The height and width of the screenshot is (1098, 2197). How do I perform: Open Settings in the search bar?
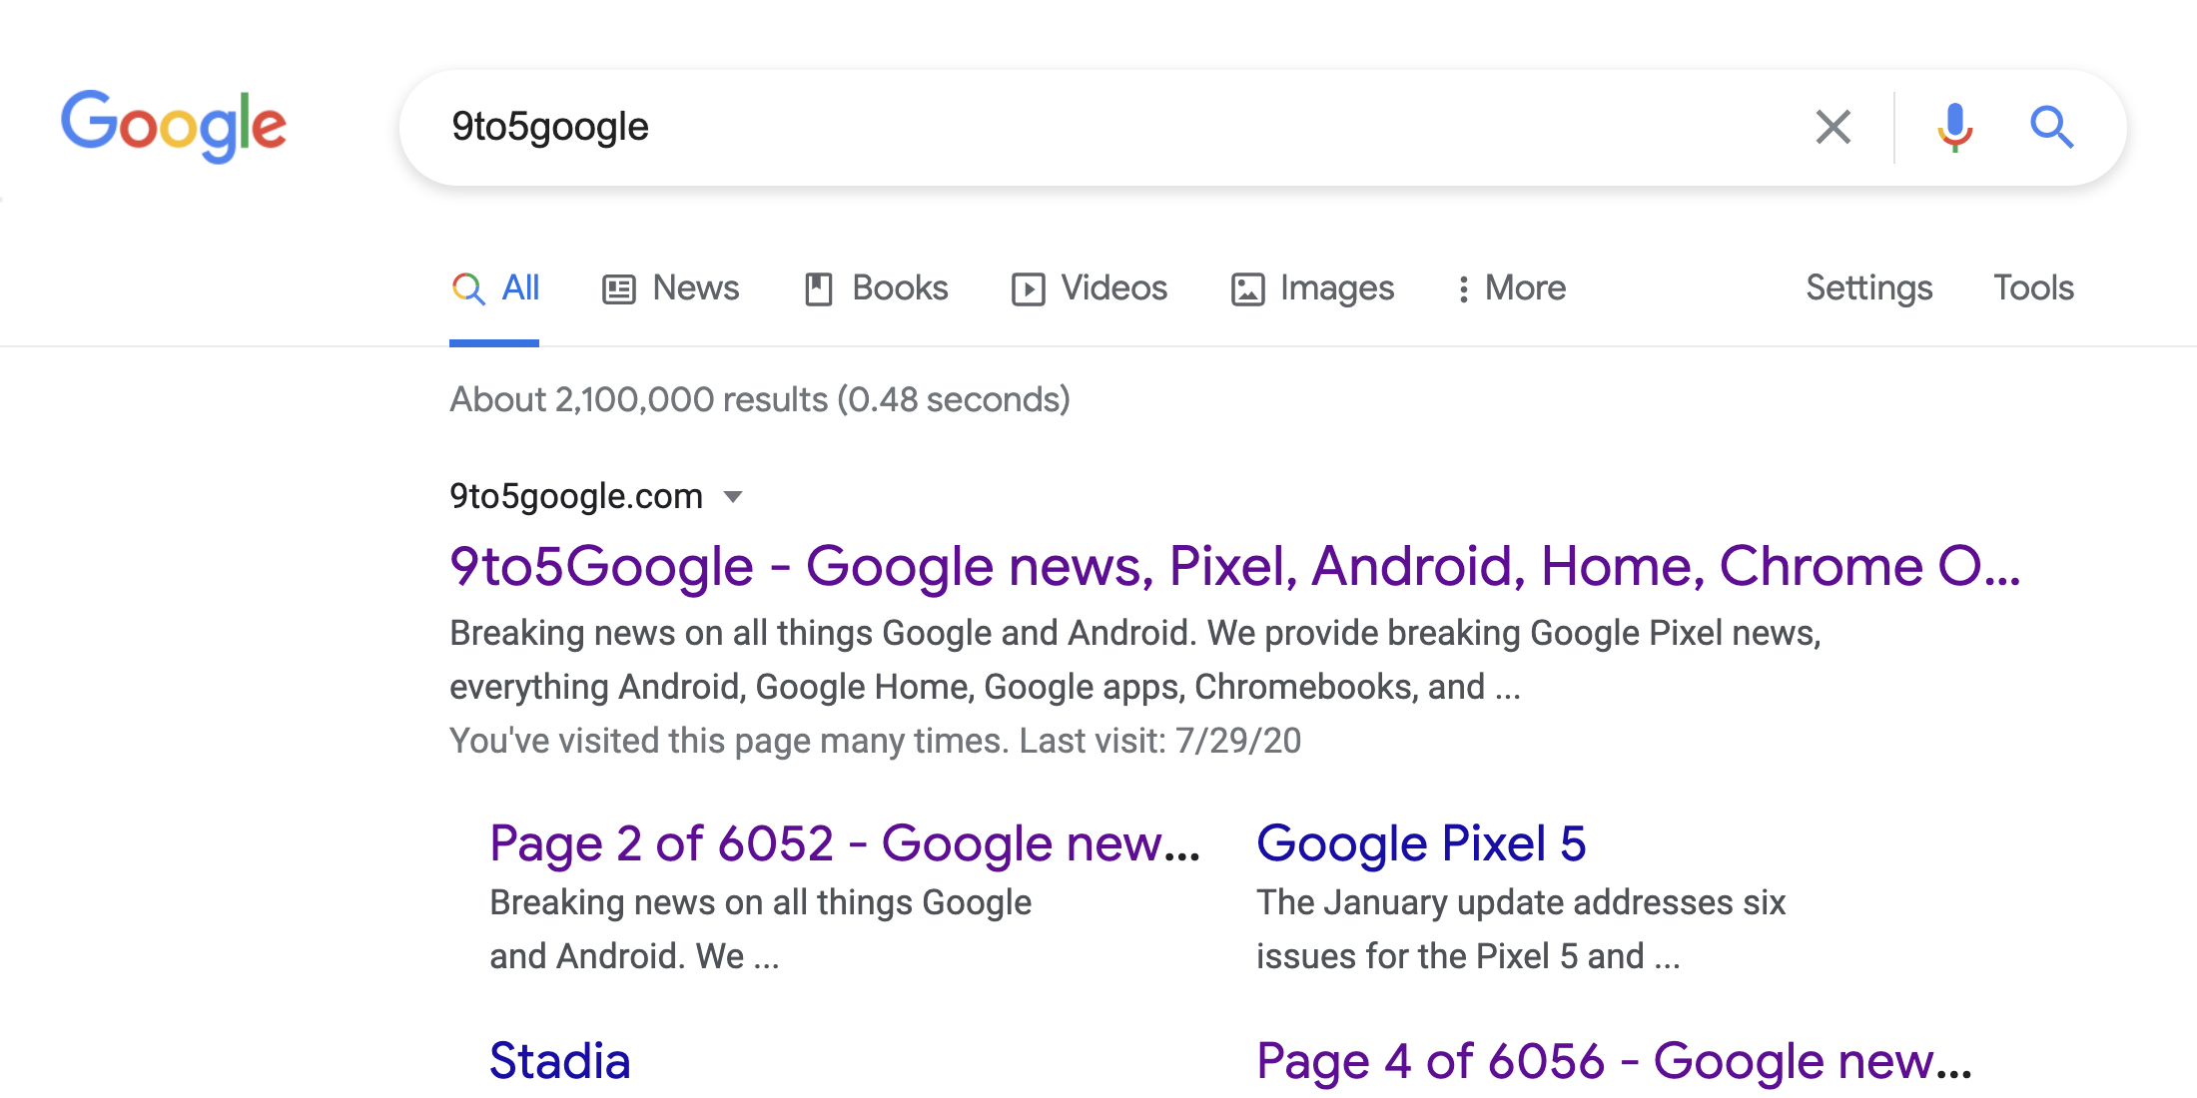click(1868, 288)
